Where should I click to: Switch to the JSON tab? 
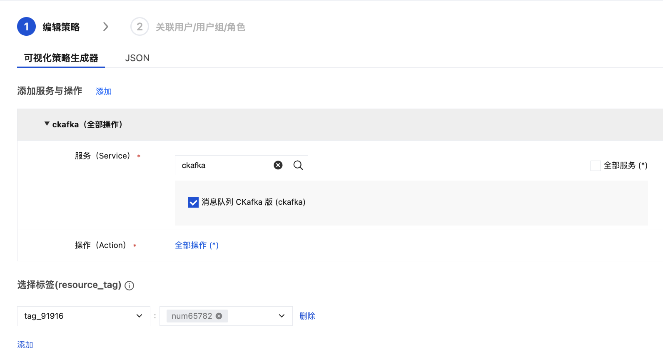[137, 58]
